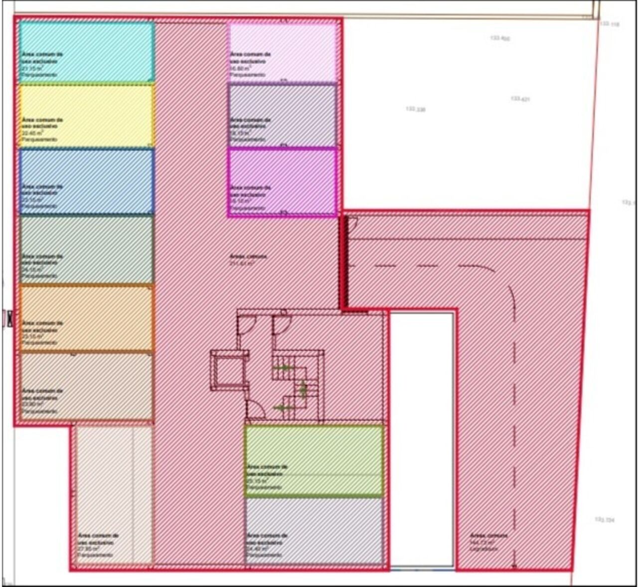Select the dark green parking space
Screen dimensions: 638x587
[x=86, y=249]
